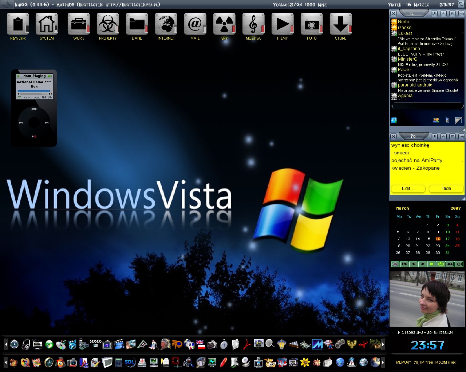Click the AmiGG pencil edit icon

[x=459, y=120]
